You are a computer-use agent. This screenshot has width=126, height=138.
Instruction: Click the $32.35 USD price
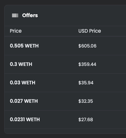[86, 101]
